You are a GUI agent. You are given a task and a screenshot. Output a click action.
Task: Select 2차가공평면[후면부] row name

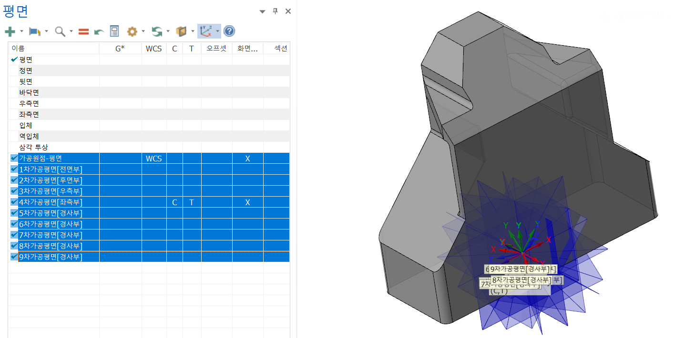[51, 180]
